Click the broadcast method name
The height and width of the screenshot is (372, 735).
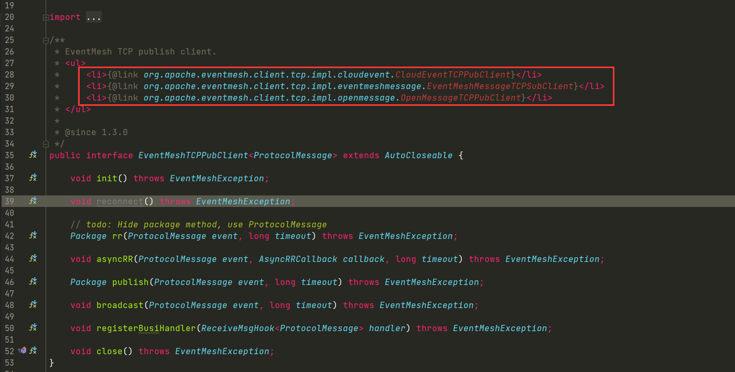(x=120, y=305)
